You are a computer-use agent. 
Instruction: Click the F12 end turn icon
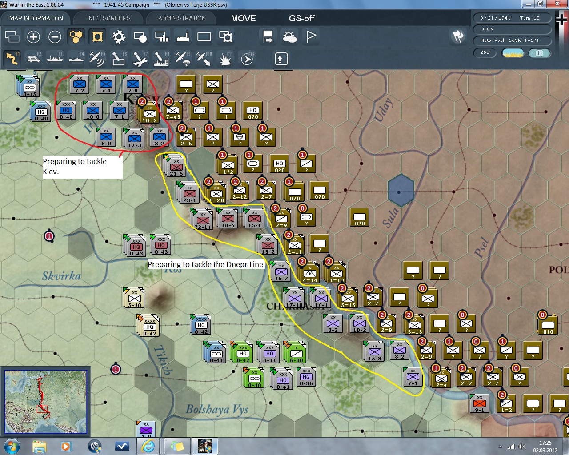(247, 59)
